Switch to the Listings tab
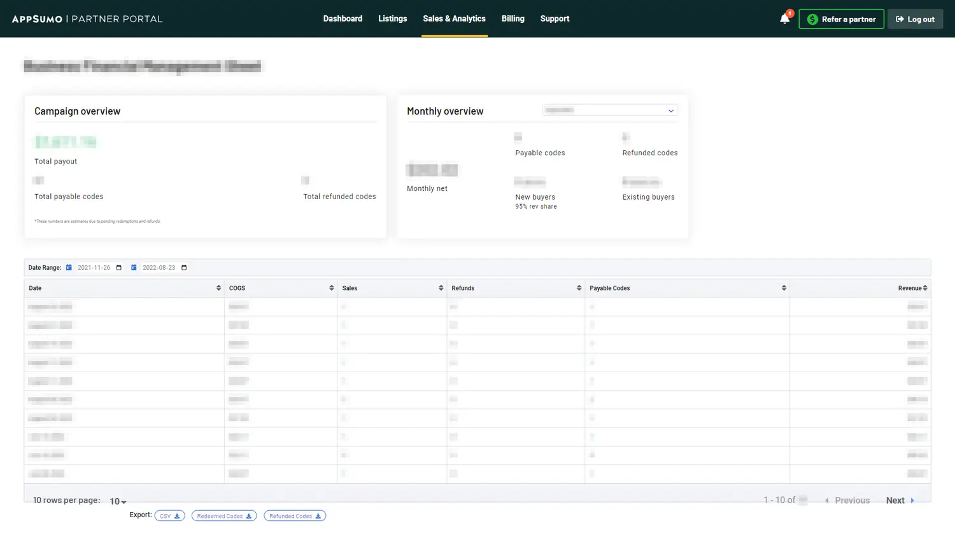The image size is (955, 542). pos(392,19)
